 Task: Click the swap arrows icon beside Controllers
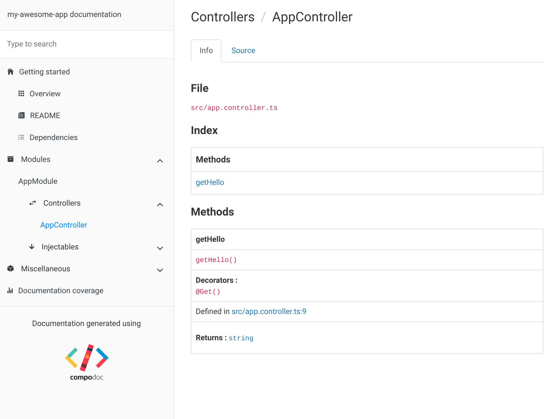(33, 203)
